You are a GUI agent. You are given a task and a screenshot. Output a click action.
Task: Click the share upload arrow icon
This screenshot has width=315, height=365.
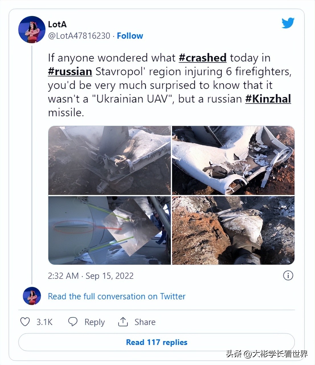pos(123,322)
